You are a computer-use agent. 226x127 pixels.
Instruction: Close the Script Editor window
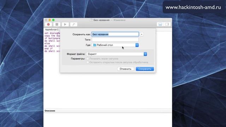point(46,20)
